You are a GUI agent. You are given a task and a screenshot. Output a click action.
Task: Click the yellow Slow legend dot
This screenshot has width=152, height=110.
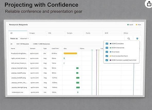pos(136,25)
